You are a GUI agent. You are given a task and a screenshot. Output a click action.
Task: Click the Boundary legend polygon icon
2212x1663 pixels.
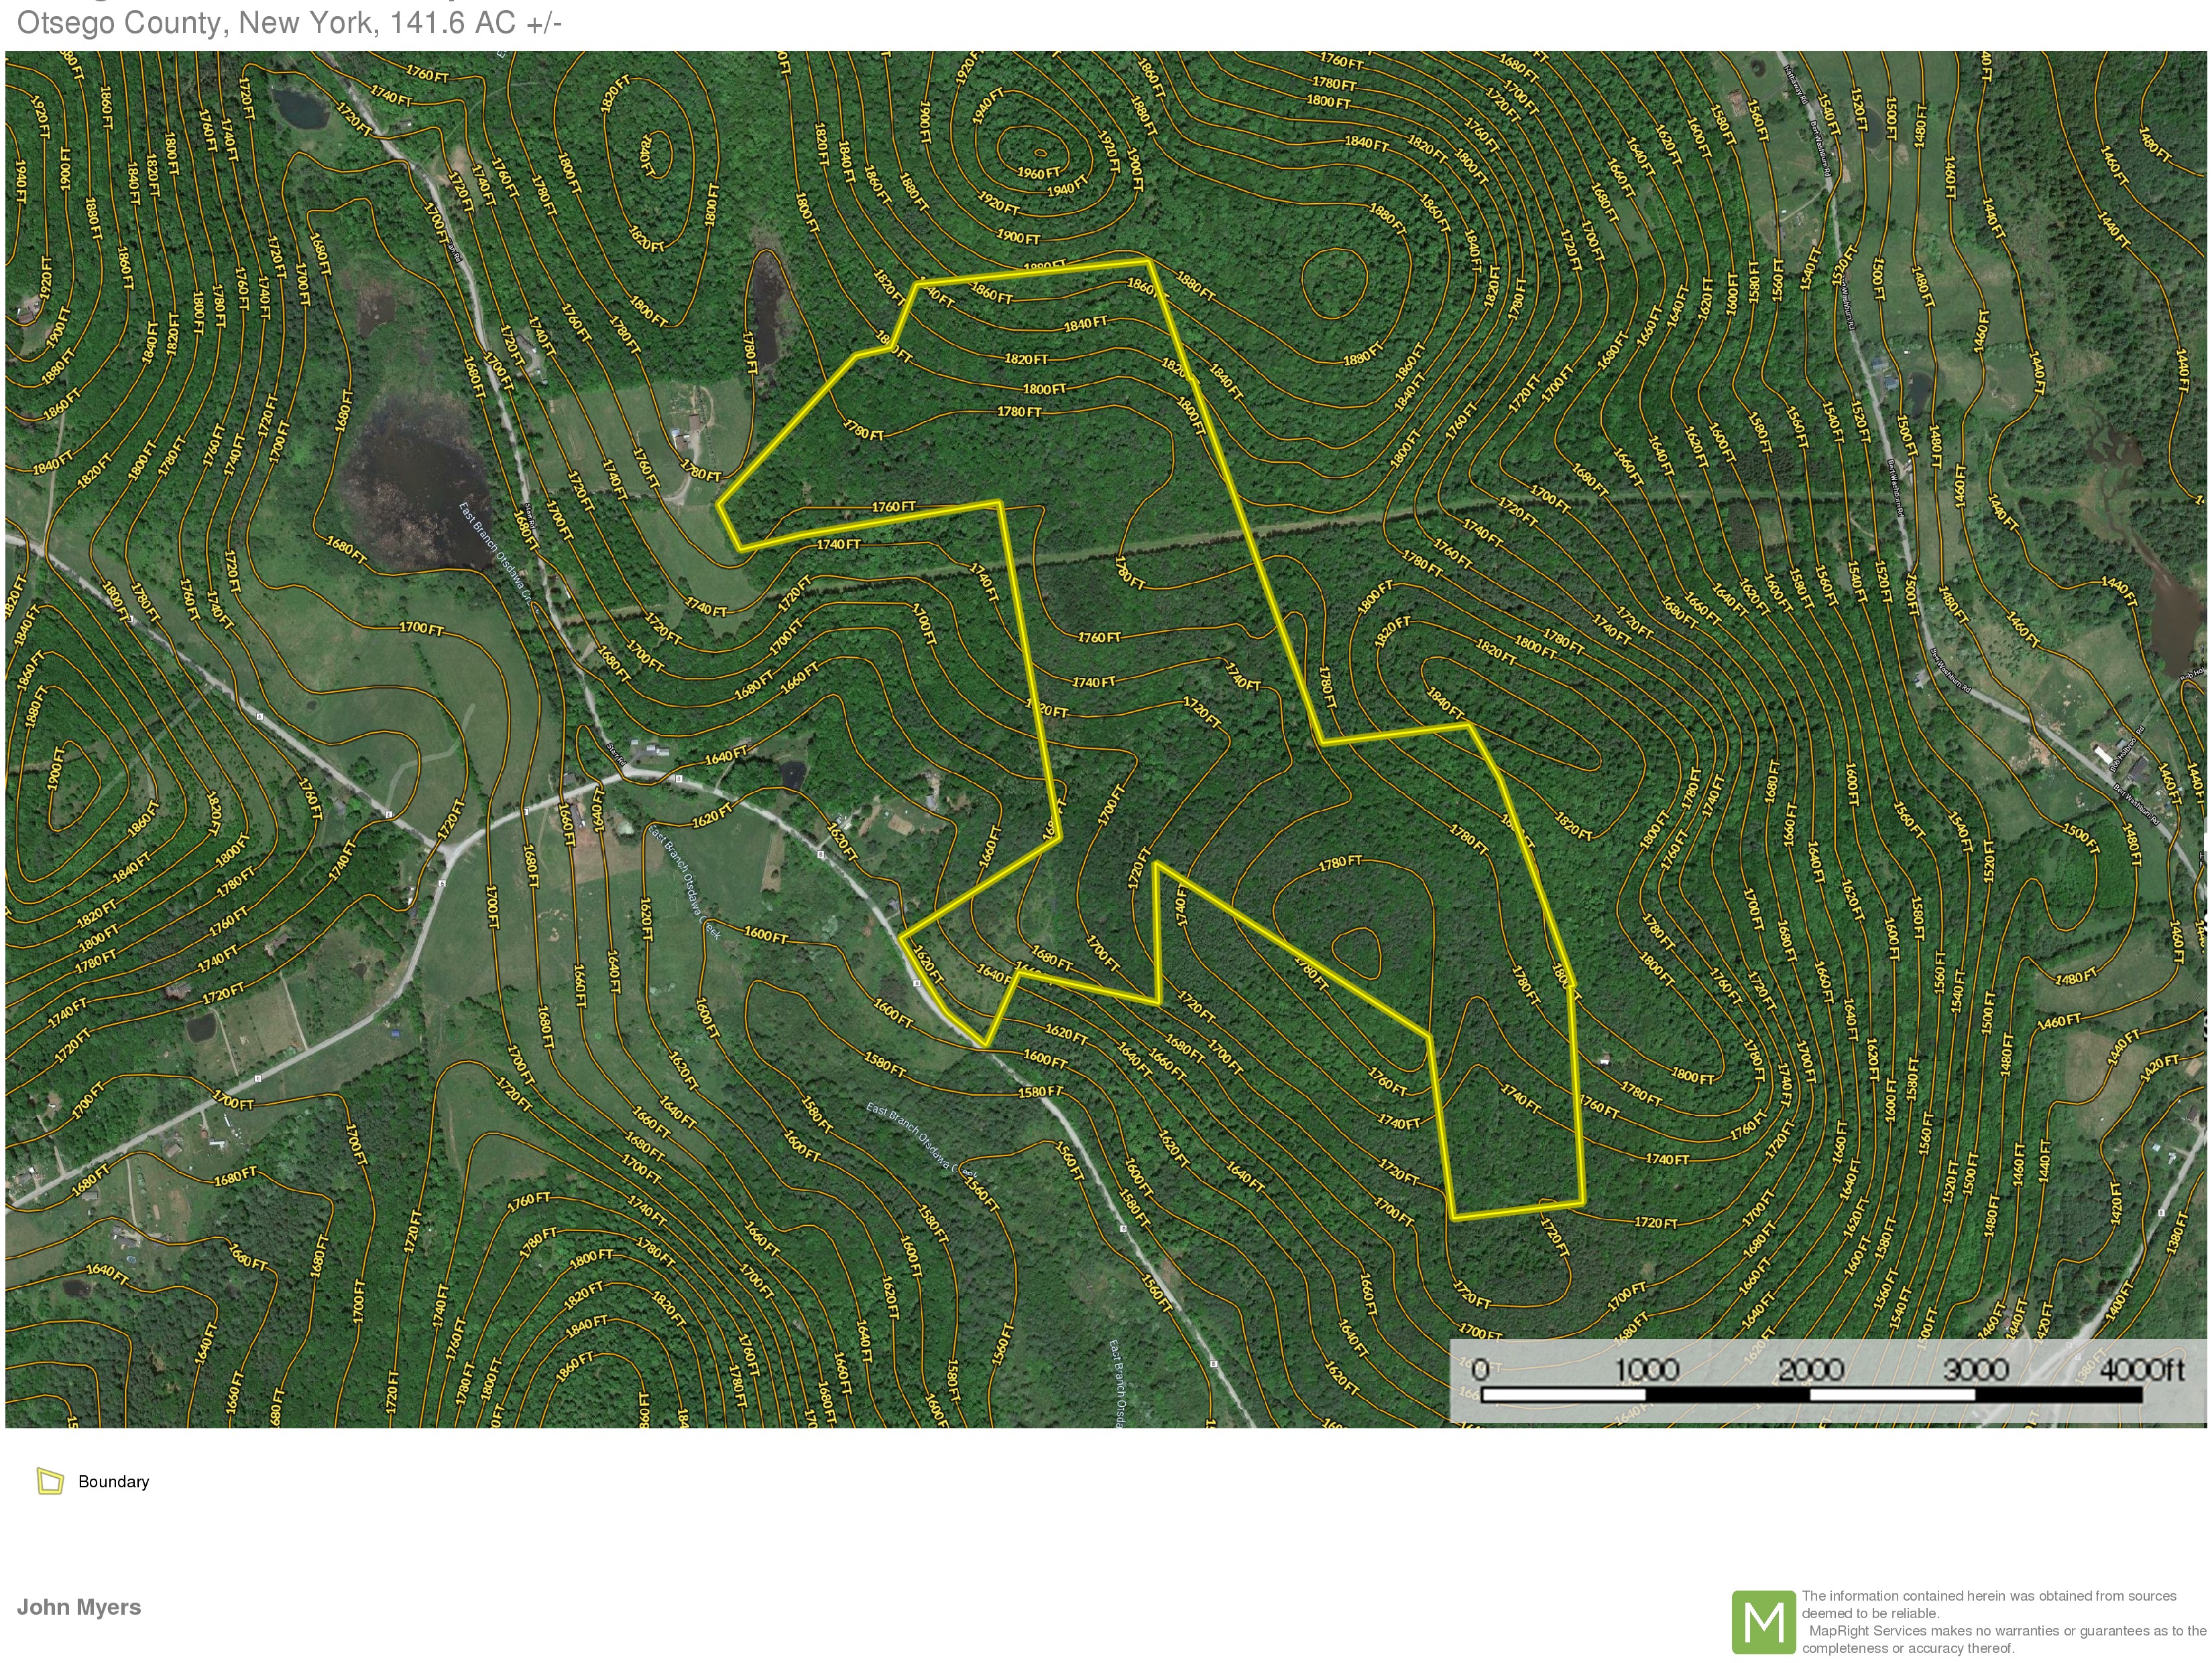coord(50,1481)
